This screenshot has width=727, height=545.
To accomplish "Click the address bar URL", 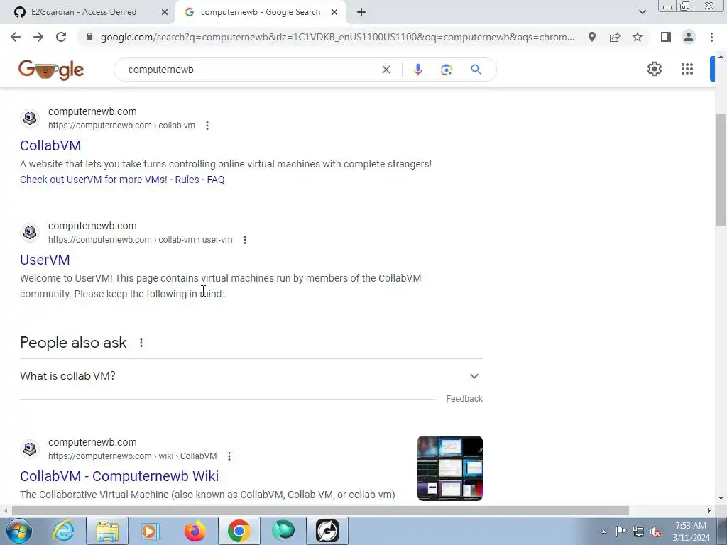I will (x=337, y=37).
